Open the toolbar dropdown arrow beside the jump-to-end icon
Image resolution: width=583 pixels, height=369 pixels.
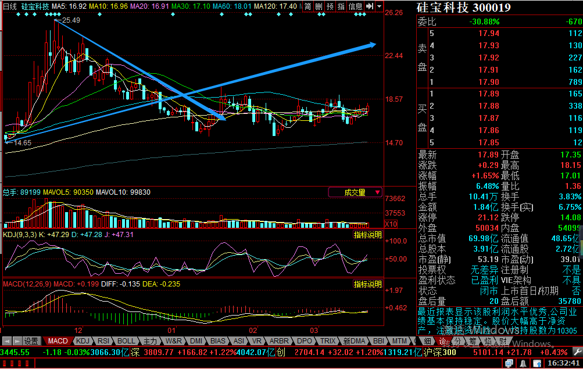tap(379, 6)
